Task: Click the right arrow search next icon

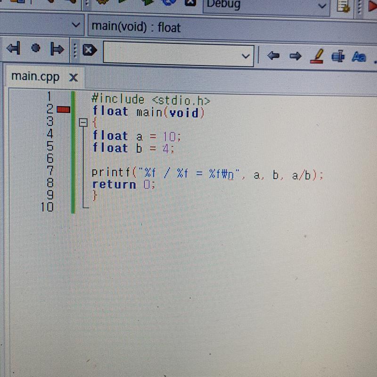Action: (295, 56)
